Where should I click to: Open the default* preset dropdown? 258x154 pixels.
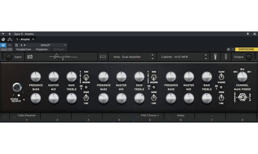tap(47, 45)
